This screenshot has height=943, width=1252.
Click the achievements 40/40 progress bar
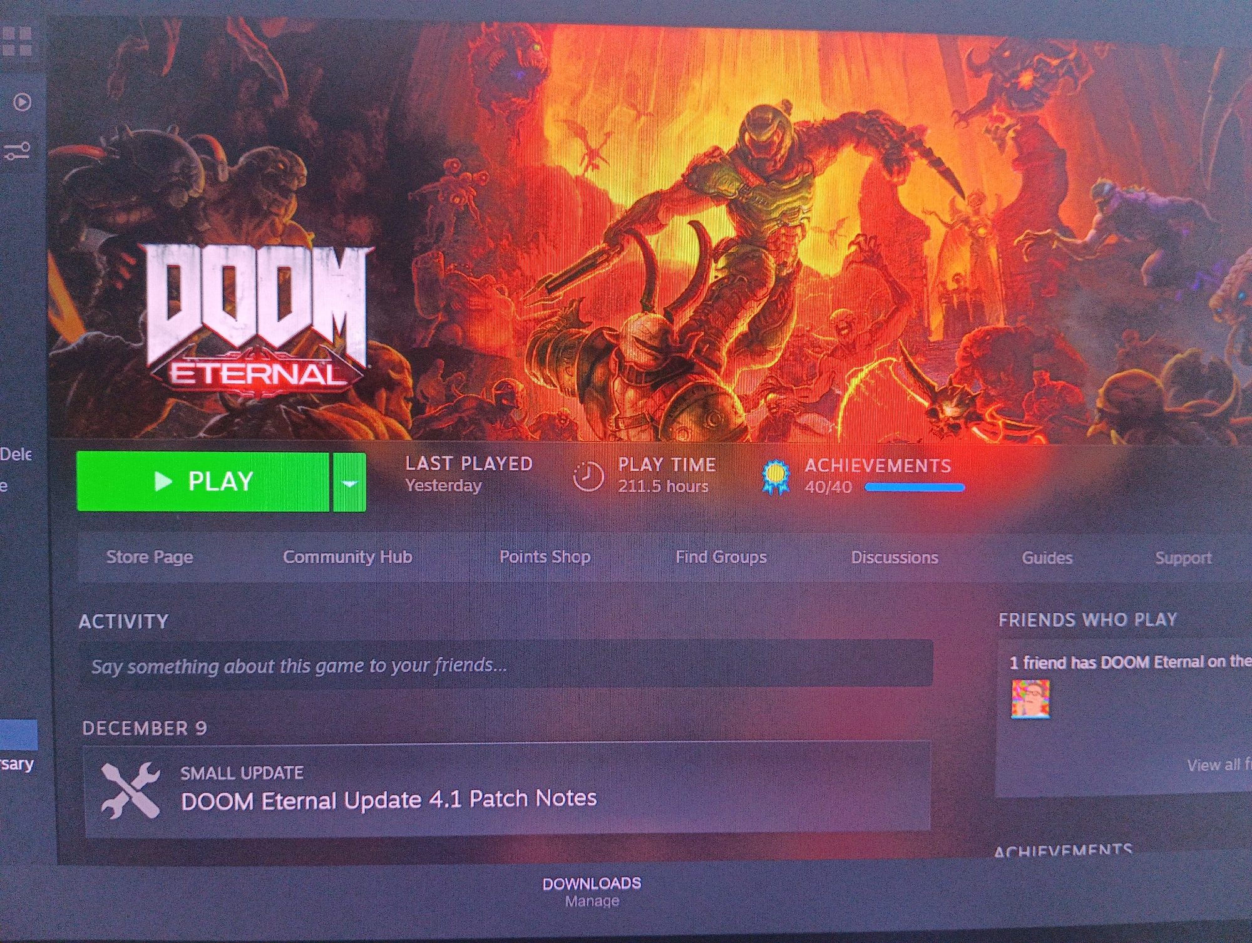[x=915, y=487]
